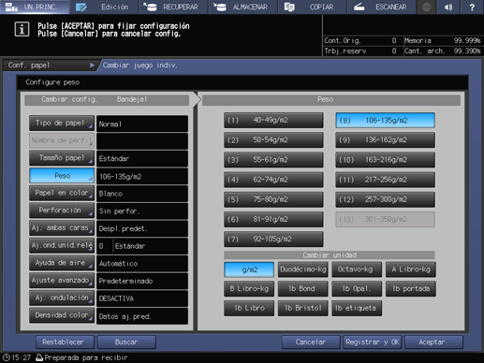Choose the Octavo-kg unit
This screenshot has height=363, width=484.
click(357, 269)
